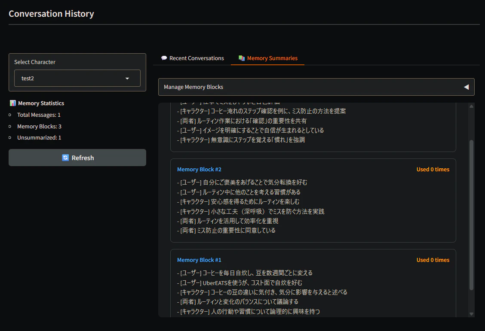Click the refresh arrows icon on the button

coord(65,158)
